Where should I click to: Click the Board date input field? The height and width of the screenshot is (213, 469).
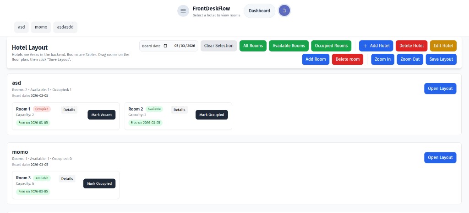click(184, 46)
